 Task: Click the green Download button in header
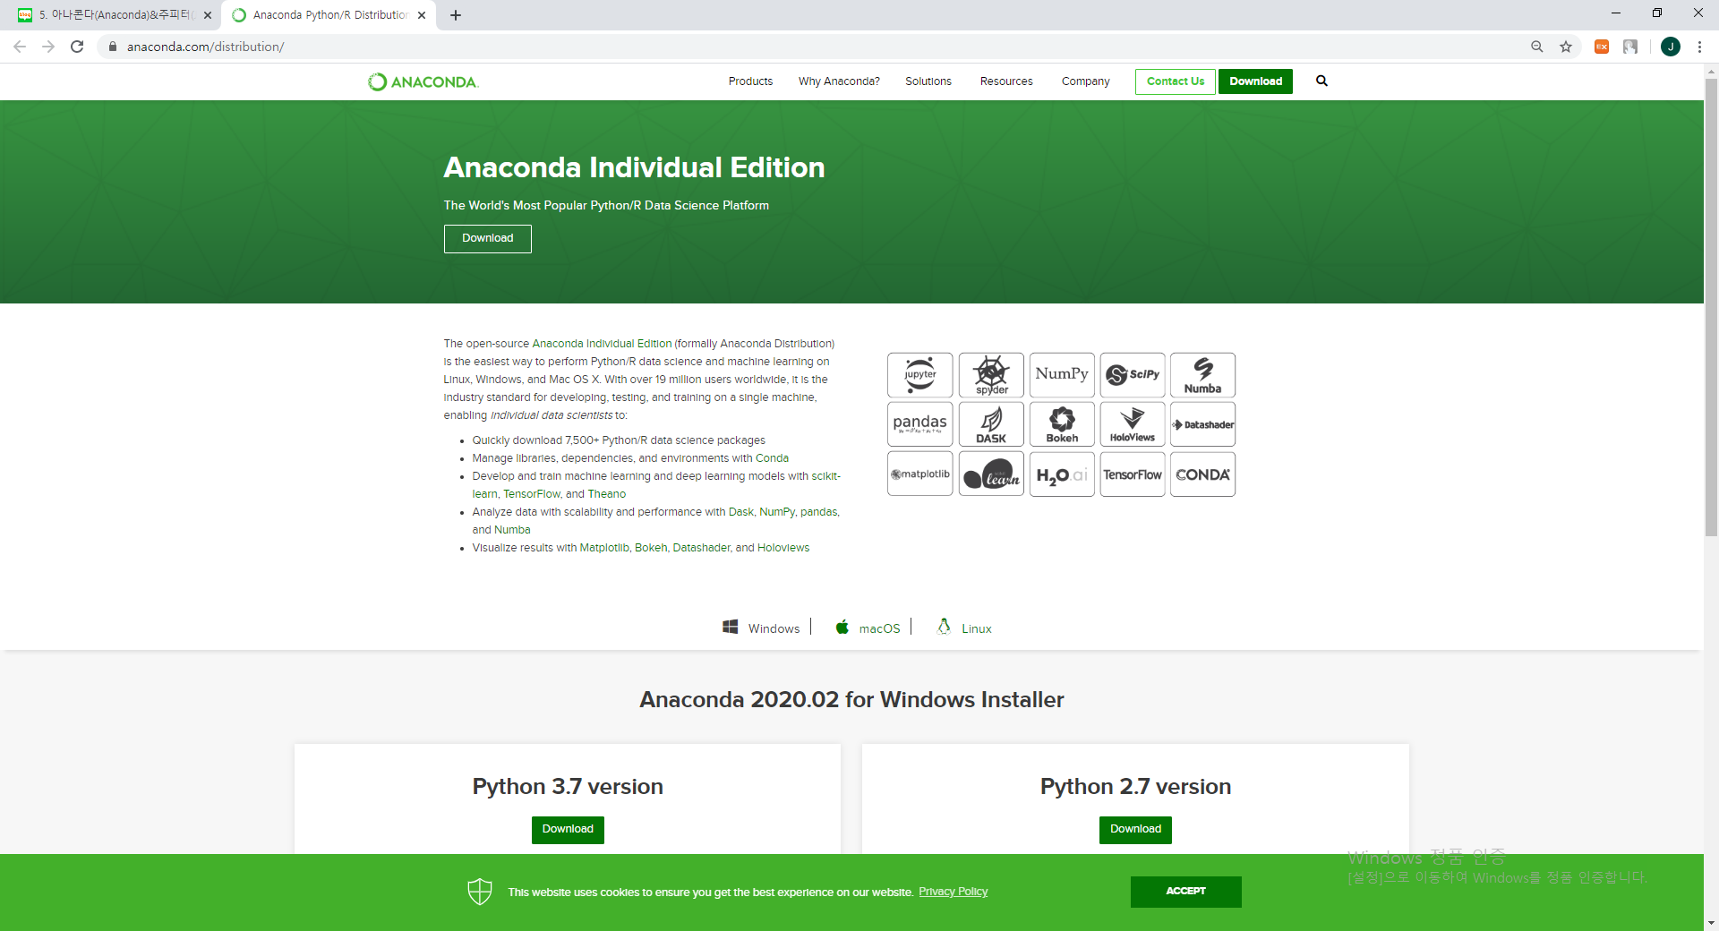[1255, 81]
